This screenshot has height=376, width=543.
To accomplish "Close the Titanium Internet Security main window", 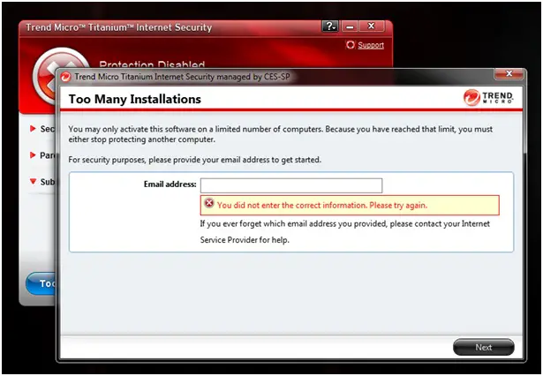I will pos(371,26).
